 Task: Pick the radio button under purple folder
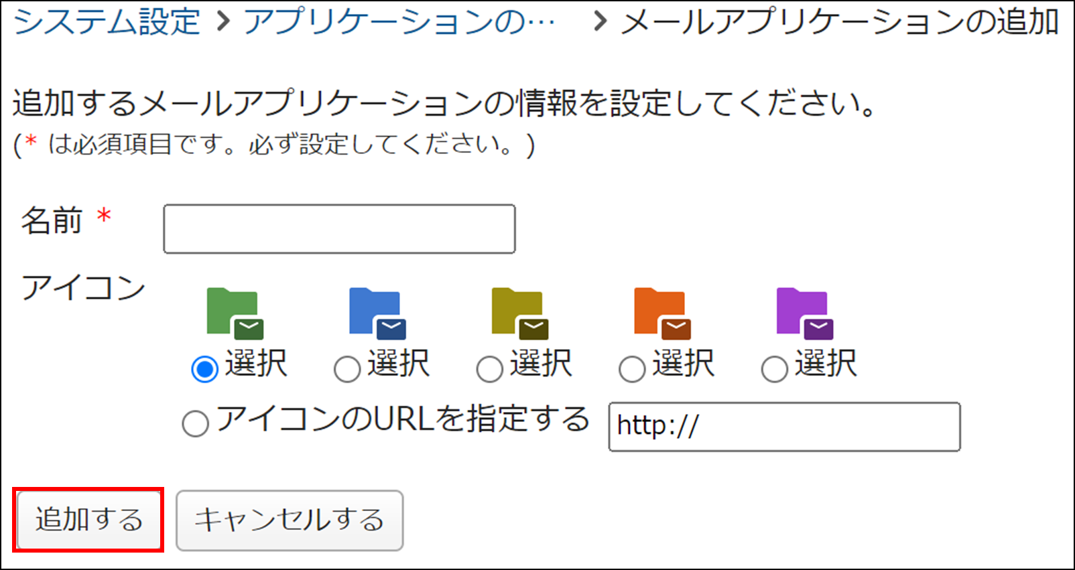[775, 369]
